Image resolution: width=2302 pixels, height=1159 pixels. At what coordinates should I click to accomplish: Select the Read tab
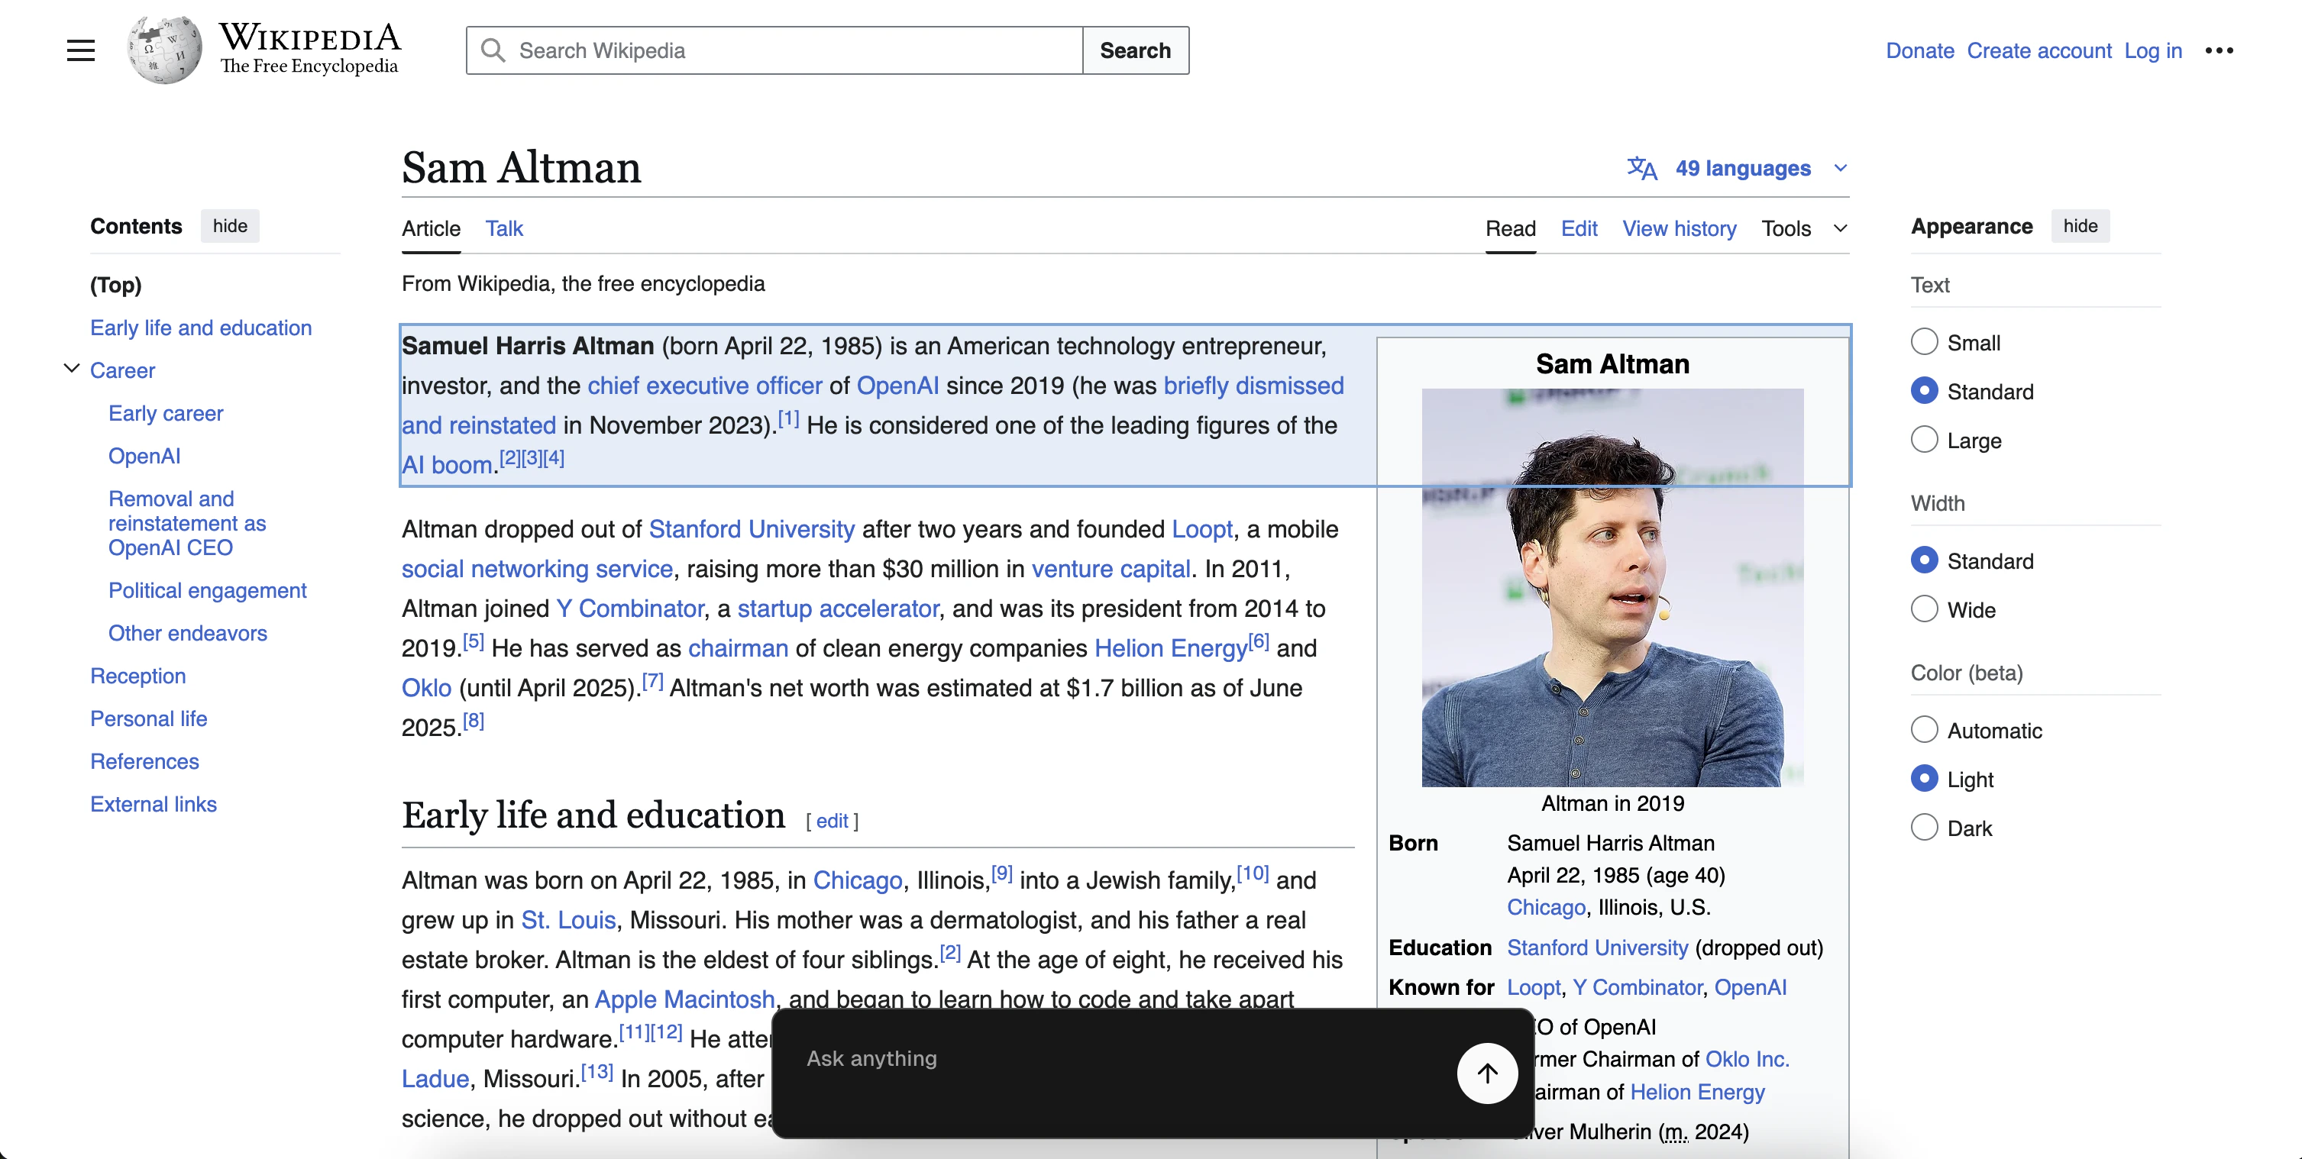(1510, 229)
